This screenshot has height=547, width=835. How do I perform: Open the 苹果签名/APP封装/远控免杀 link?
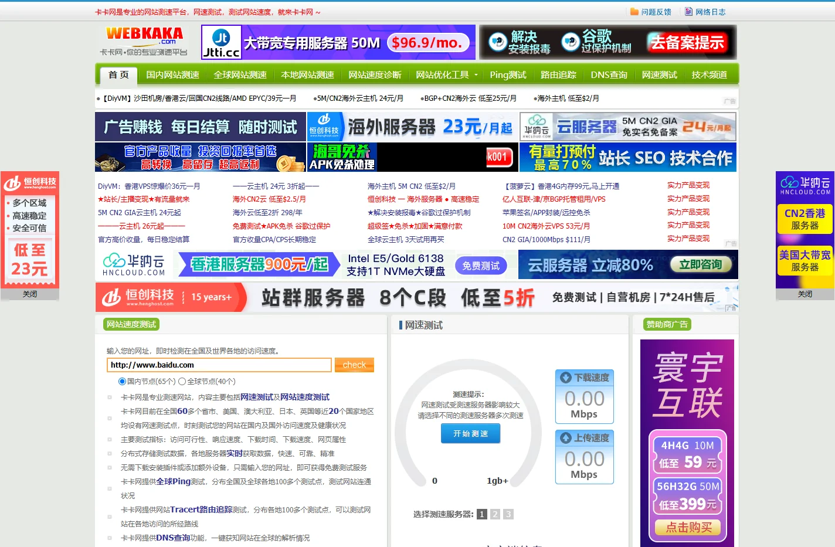click(546, 213)
